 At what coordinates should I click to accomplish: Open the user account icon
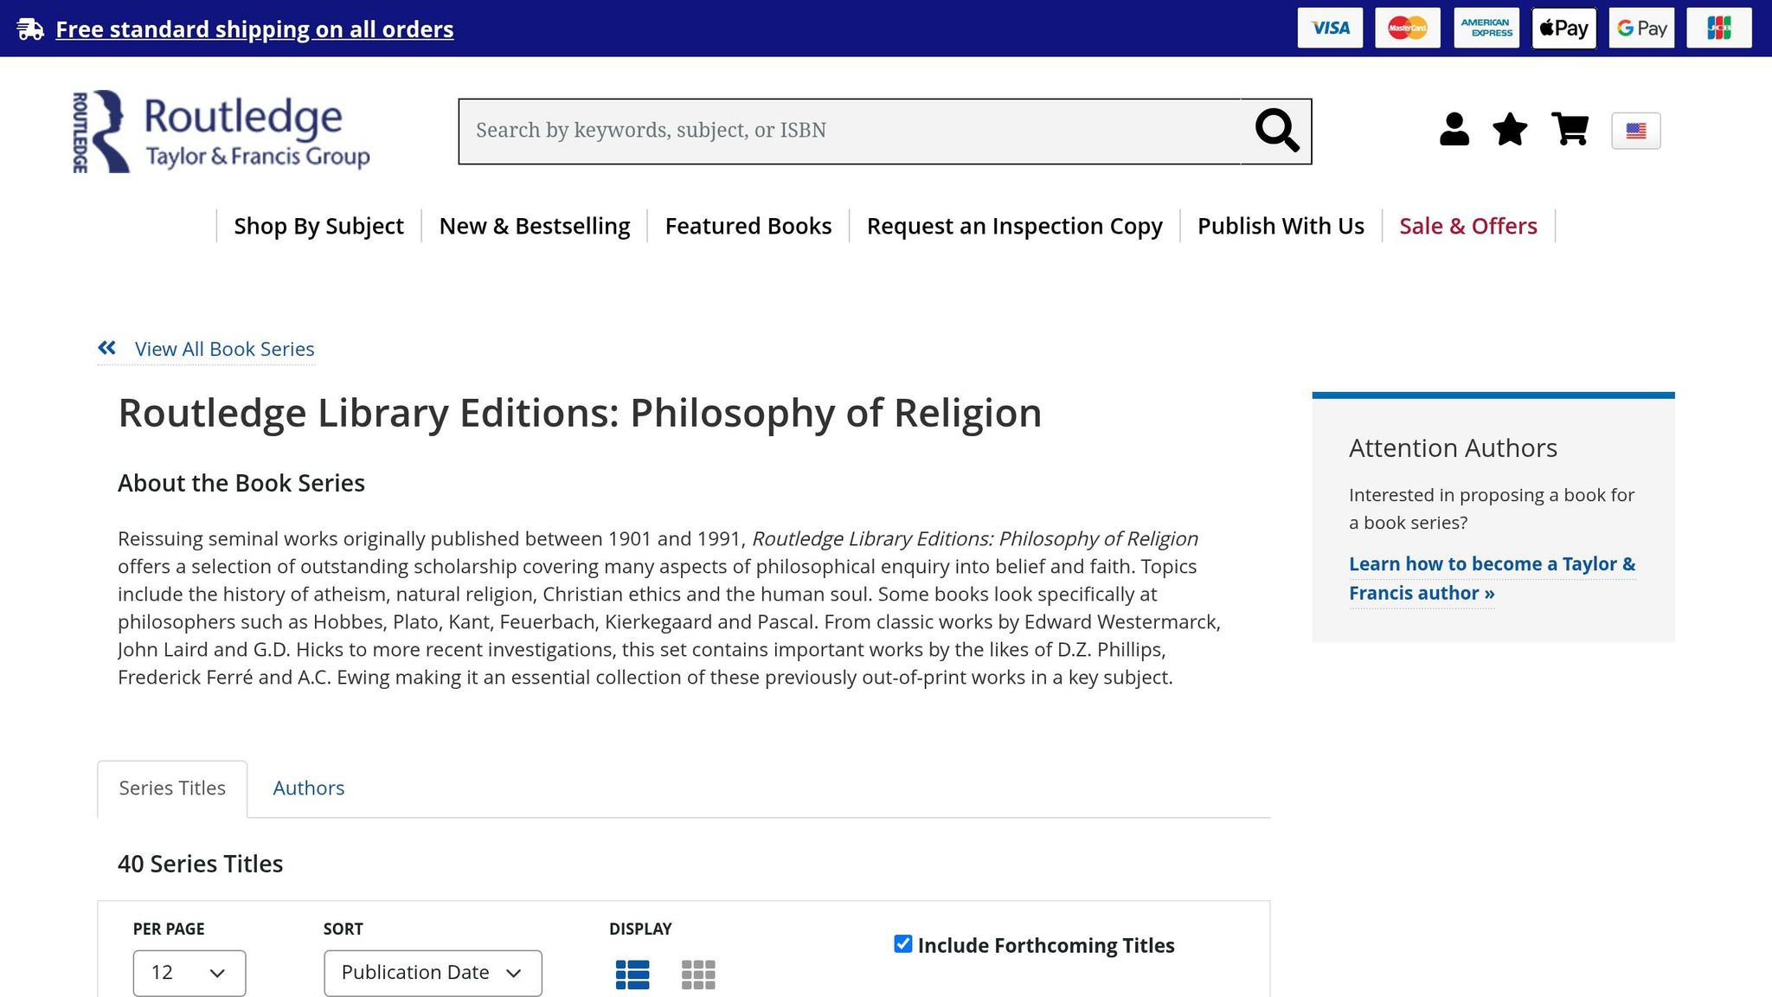[x=1454, y=130]
